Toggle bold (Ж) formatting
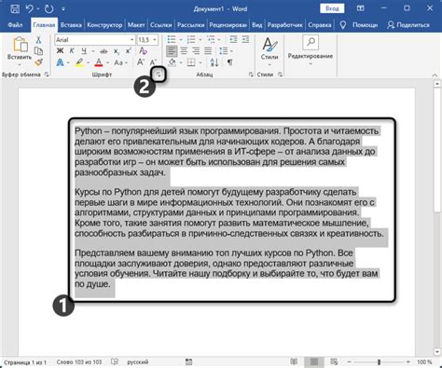 click(60, 51)
